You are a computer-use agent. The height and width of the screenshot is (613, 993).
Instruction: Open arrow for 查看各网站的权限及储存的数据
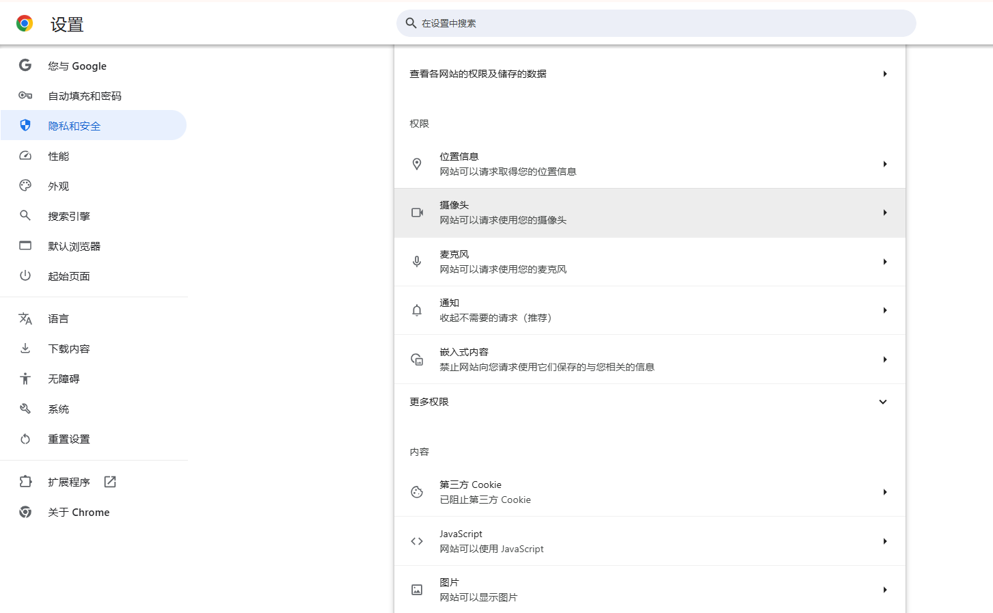(x=885, y=74)
